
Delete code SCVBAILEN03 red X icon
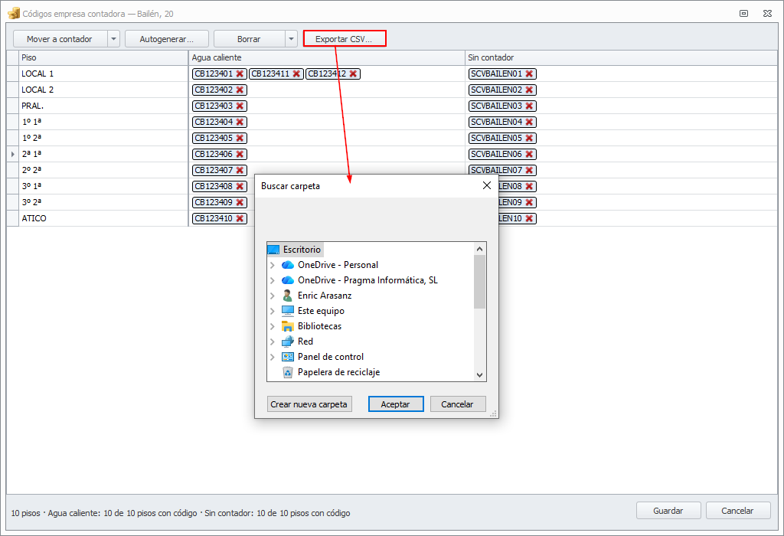coord(529,106)
